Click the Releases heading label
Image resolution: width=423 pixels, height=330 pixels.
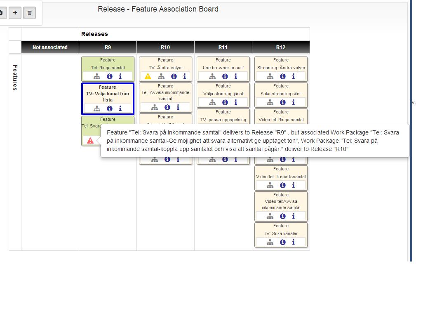click(x=94, y=34)
